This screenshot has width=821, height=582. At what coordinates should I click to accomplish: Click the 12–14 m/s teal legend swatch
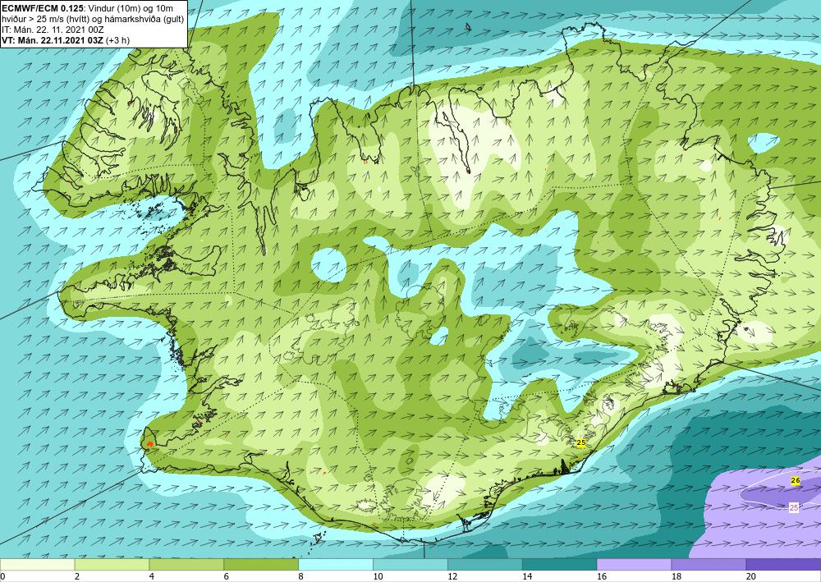(485, 565)
